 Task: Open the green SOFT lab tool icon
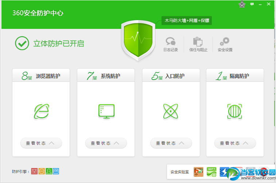211,172
